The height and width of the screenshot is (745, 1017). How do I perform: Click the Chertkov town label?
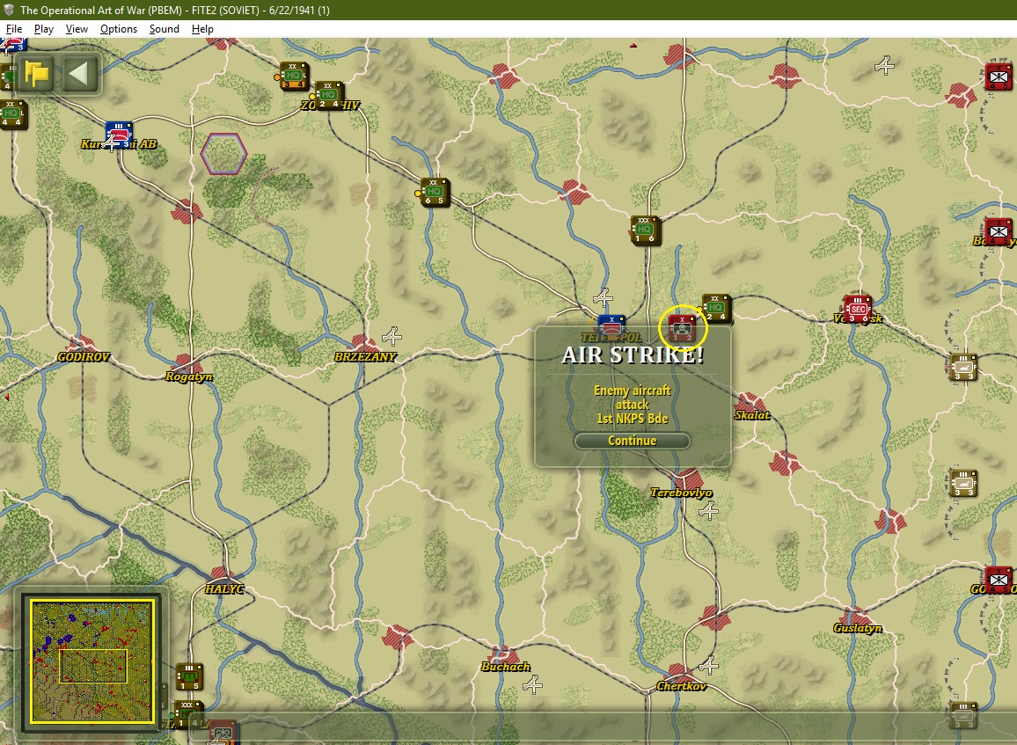(x=681, y=686)
